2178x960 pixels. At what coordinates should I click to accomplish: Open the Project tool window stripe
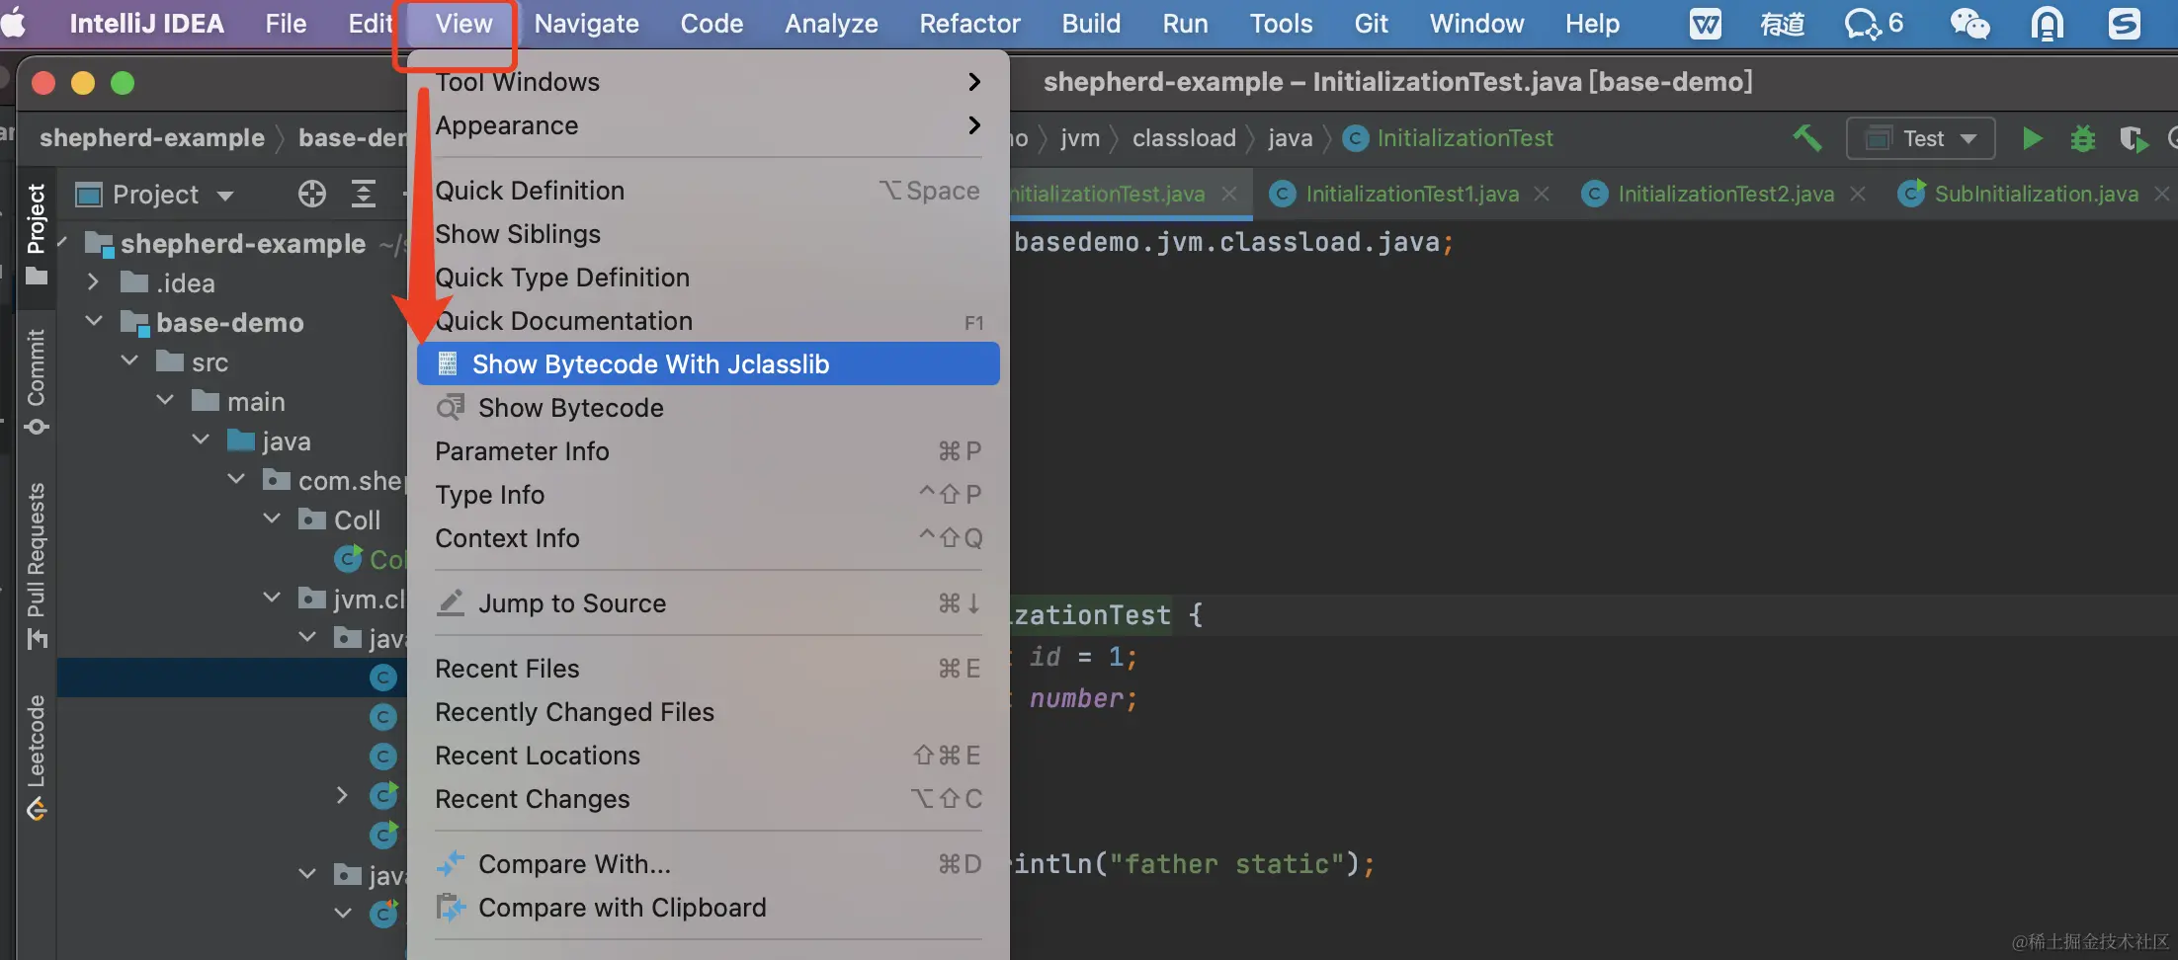coord(37,234)
